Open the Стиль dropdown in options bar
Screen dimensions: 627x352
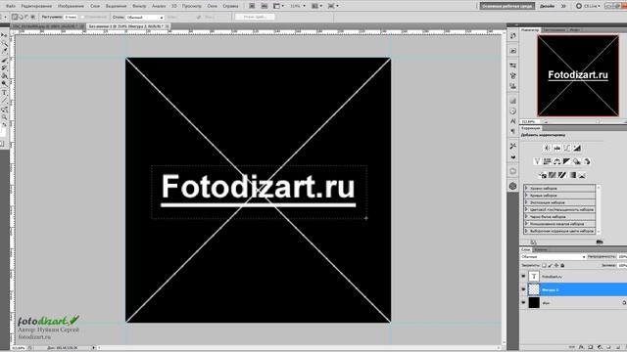(145, 18)
